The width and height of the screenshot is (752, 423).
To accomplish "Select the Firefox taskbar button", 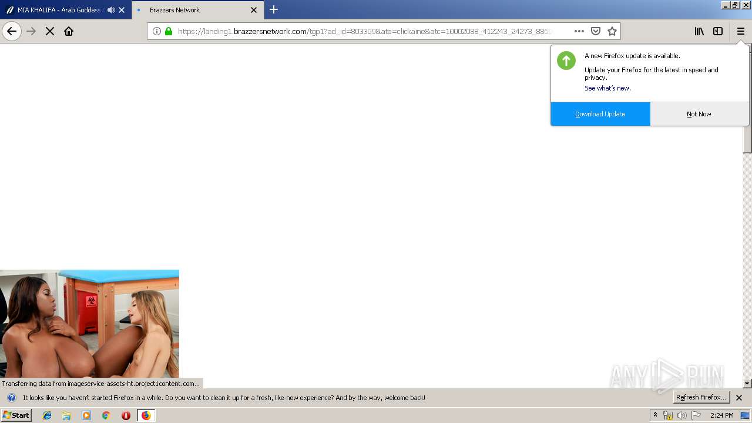I will pyautogui.click(x=146, y=415).
